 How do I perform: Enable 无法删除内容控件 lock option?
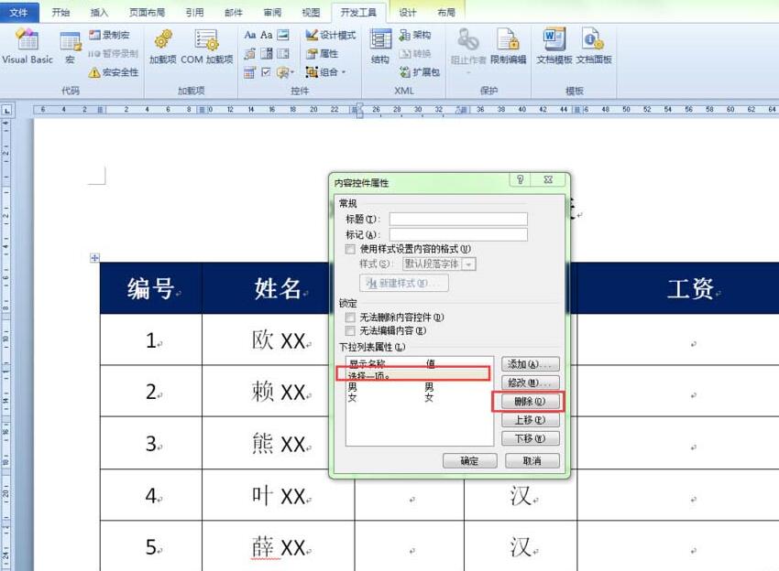349,318
